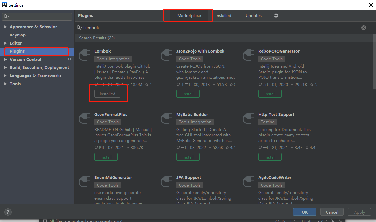Click the Cancel button
The image size is (376, 222).
coord(332,212)
